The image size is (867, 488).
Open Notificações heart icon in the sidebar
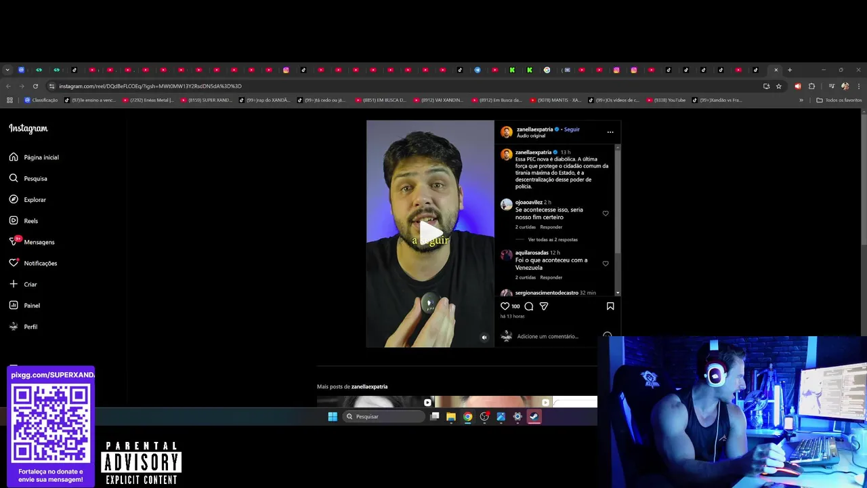[x=14, y=263]
